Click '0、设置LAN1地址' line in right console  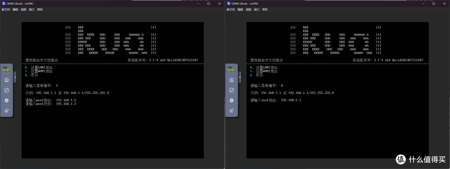(264, 68)
